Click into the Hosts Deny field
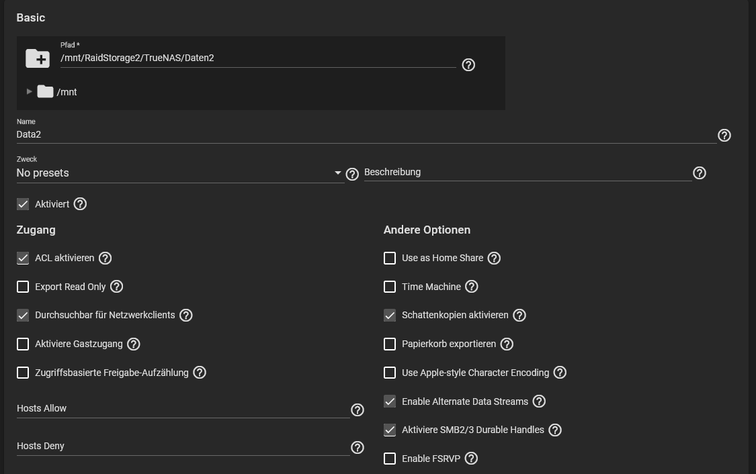 tap(183, 446)
